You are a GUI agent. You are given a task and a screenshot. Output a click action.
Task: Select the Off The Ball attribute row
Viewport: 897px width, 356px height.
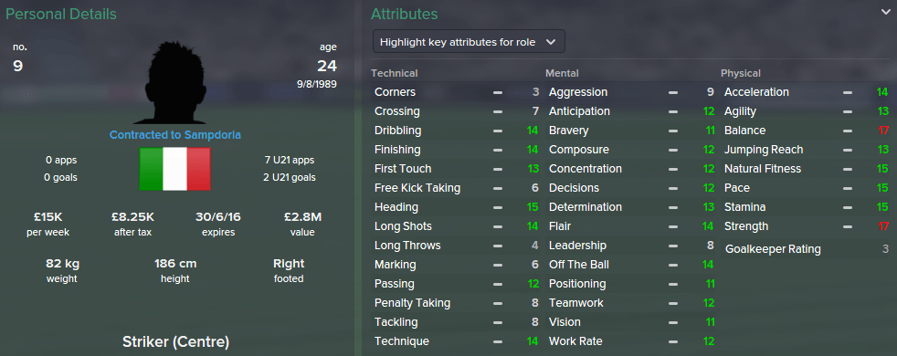631,265
